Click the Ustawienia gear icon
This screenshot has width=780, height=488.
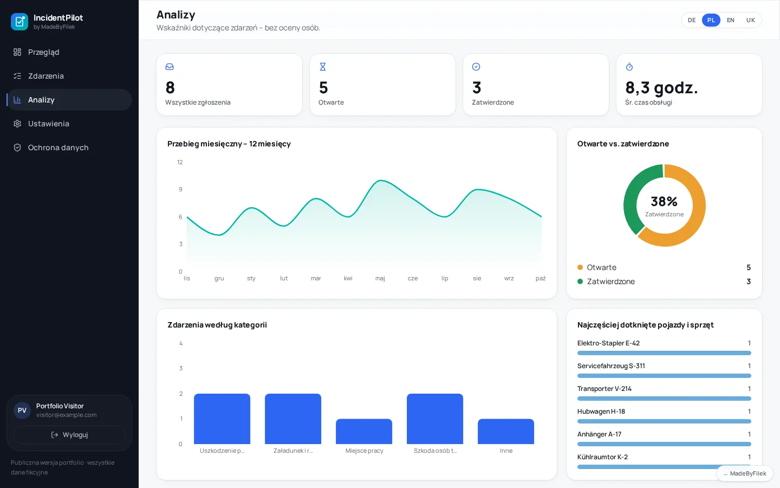coord(17,124)
